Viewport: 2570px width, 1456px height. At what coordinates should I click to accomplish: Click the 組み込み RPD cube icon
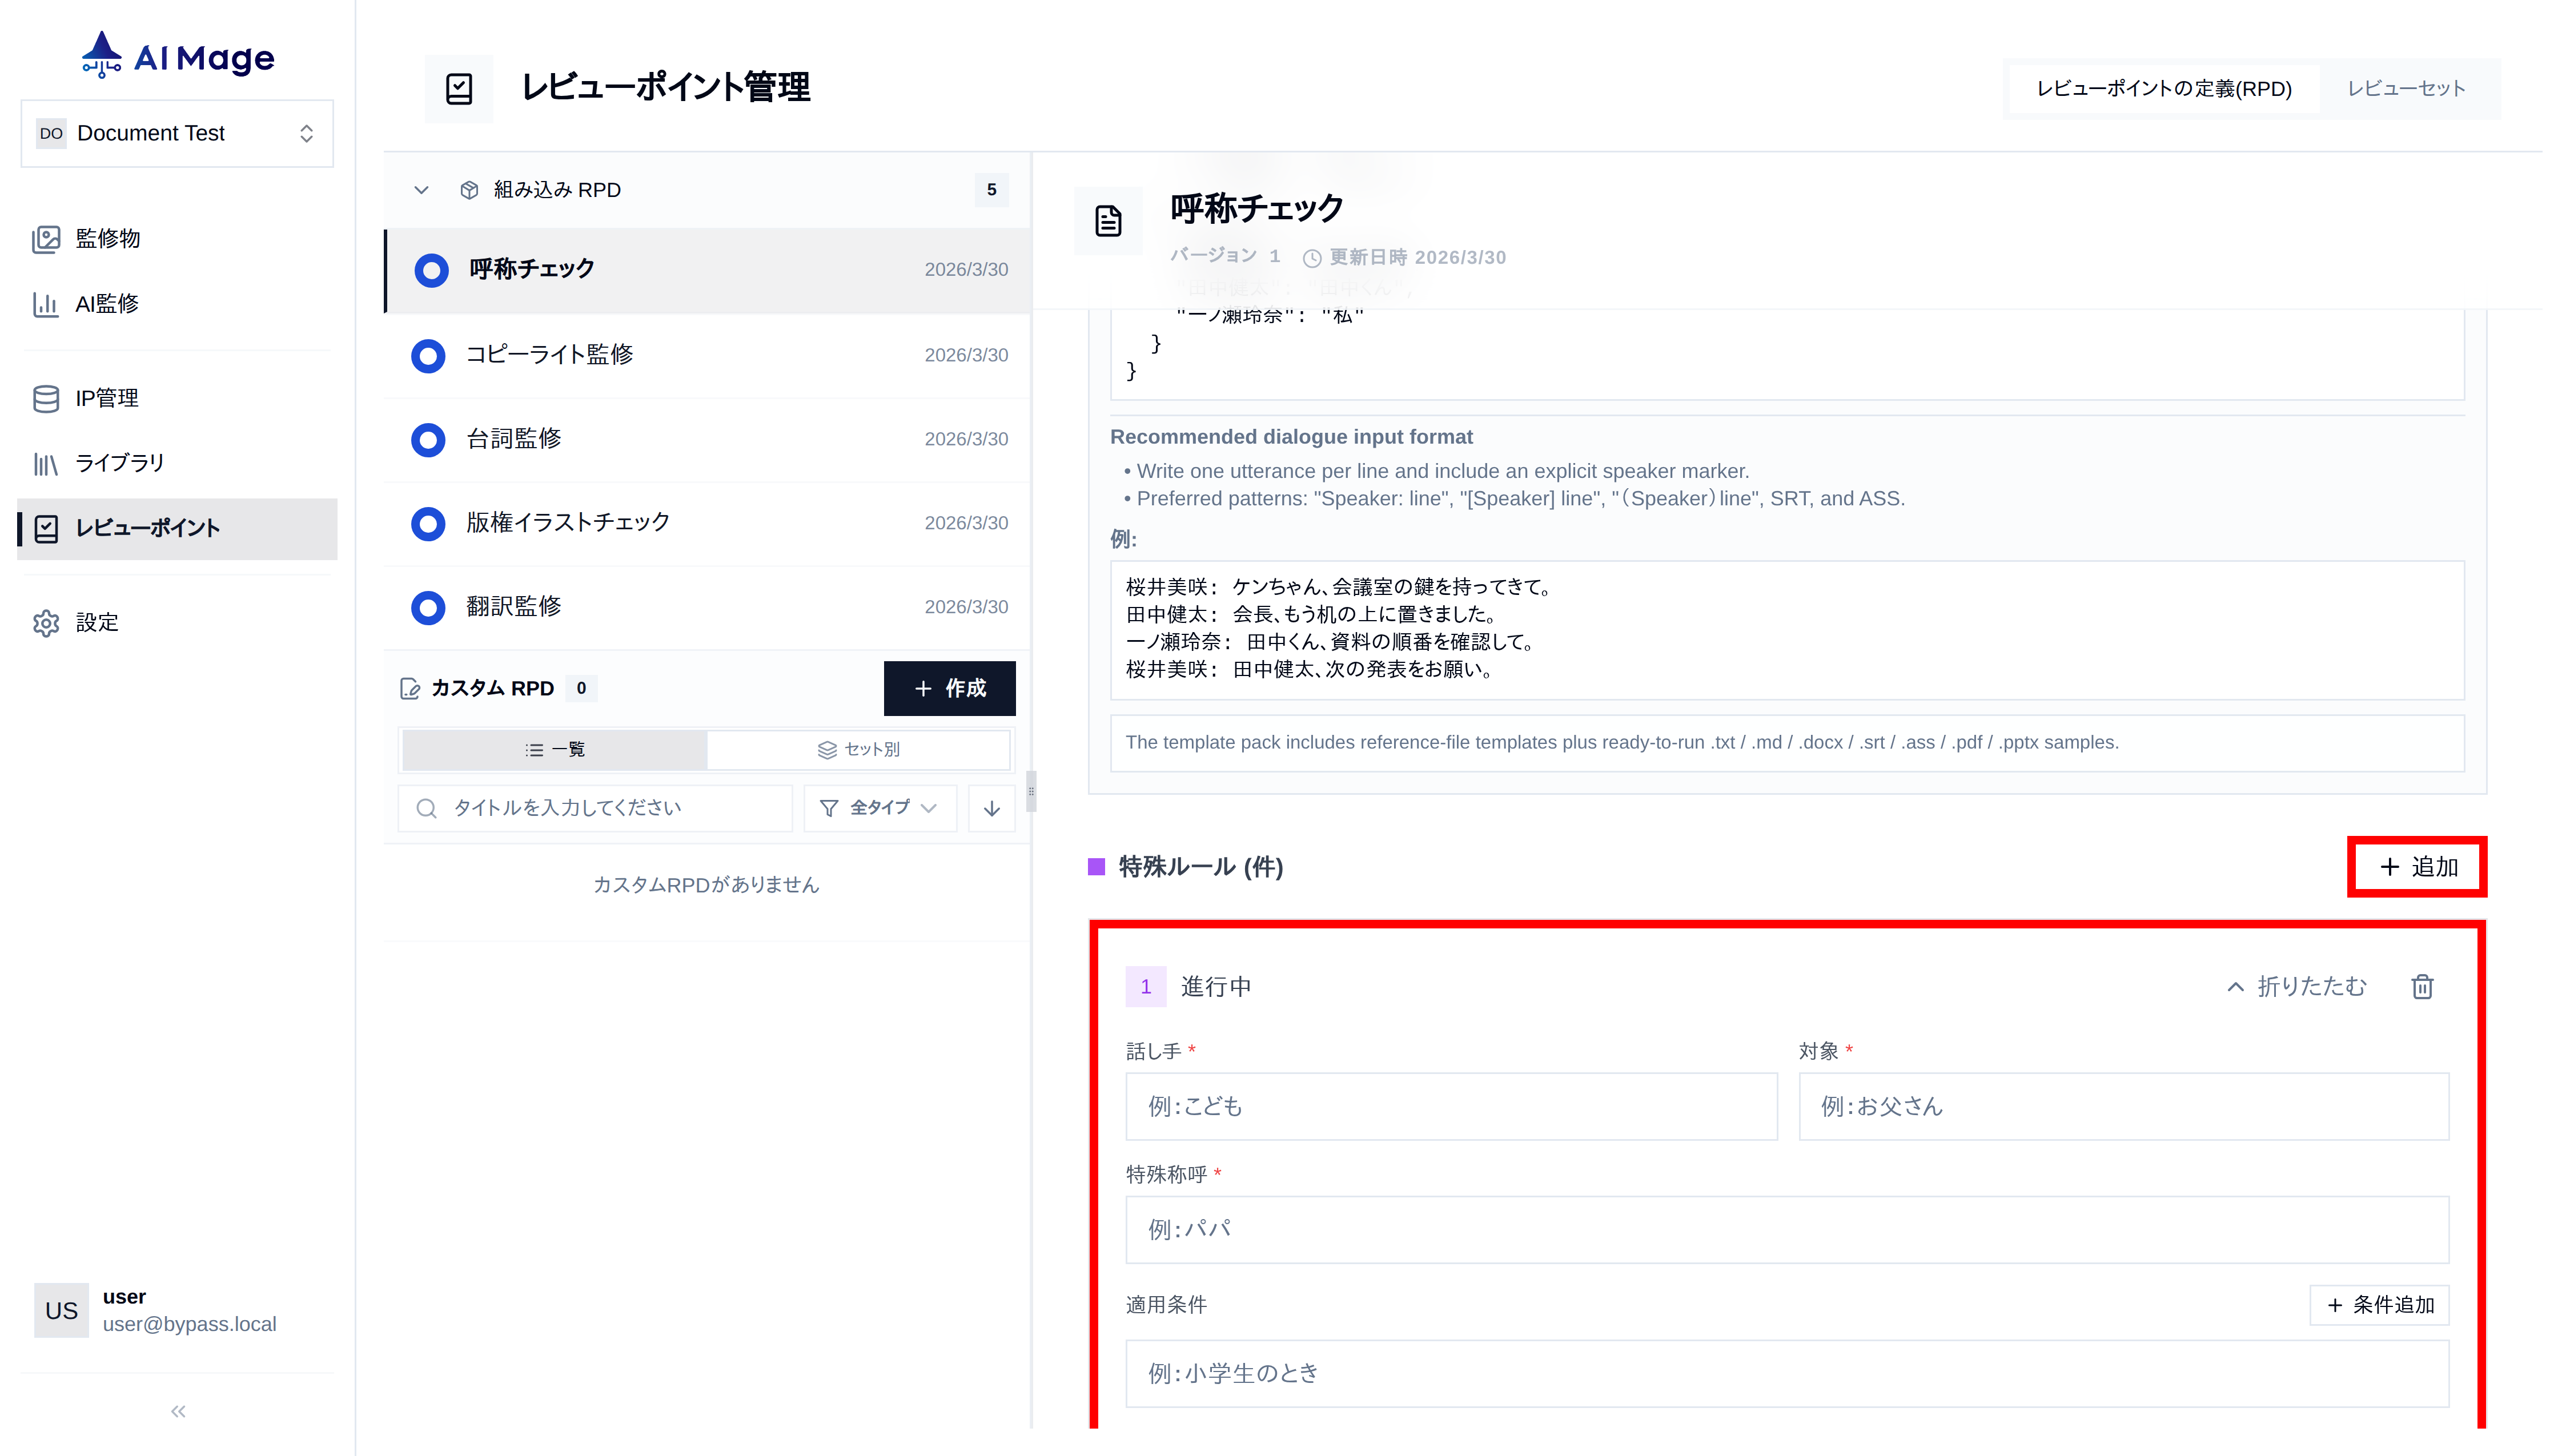coord(469,190)
